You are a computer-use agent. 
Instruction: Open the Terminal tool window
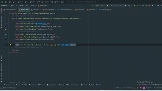pos(41,85)
